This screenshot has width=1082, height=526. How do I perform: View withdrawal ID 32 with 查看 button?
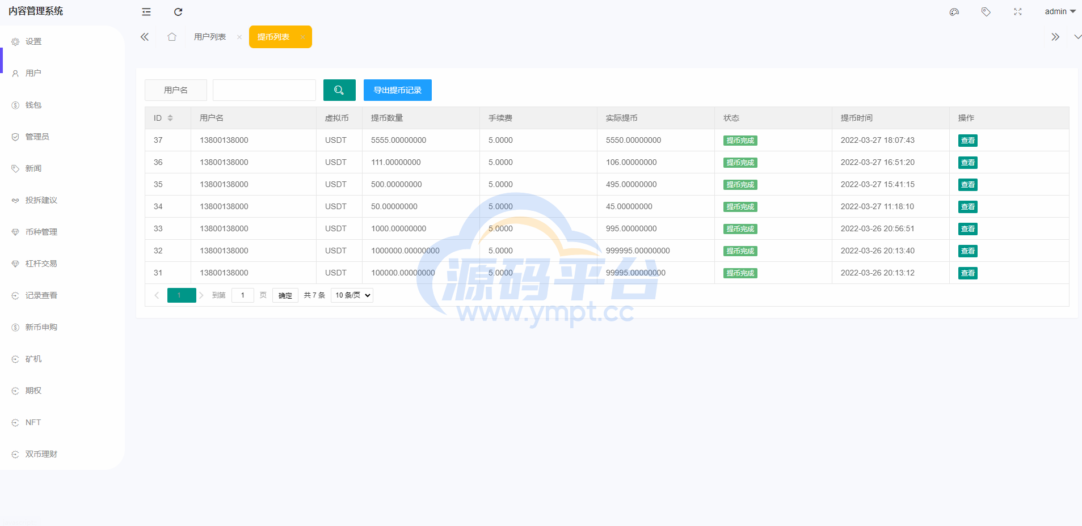[968, 251]
